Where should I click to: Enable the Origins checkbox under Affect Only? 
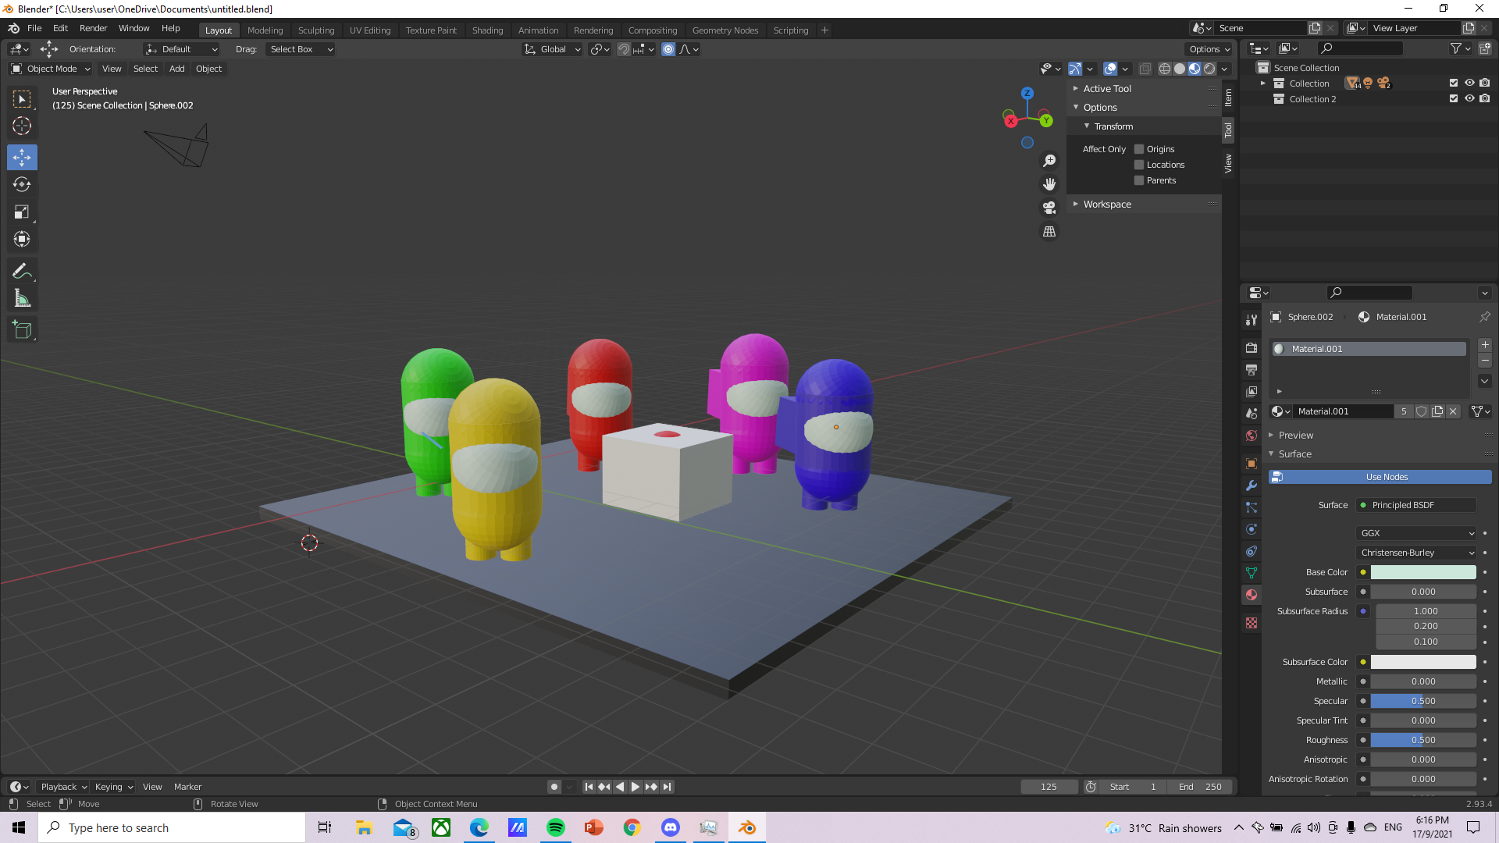(x=1139, y=148)
